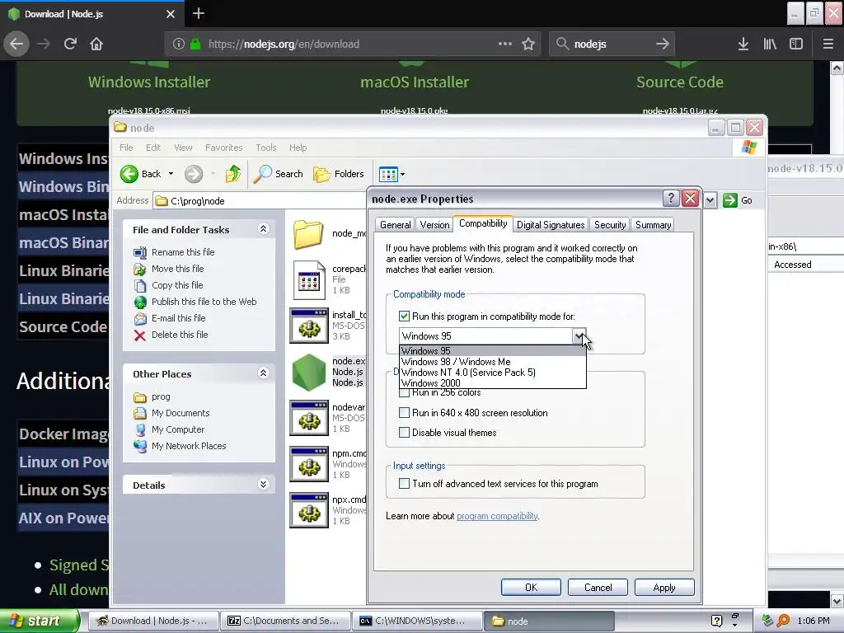
Task: Click Cancel in node.exe Properties
Action: click(598, 587)
